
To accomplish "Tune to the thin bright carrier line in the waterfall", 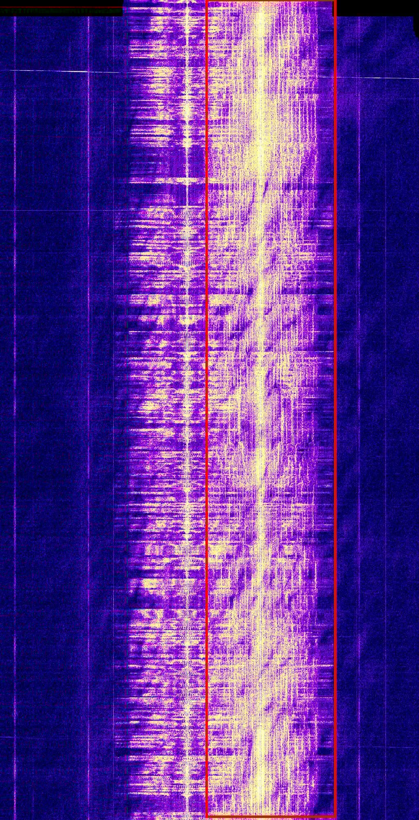I will coord(188,410).
